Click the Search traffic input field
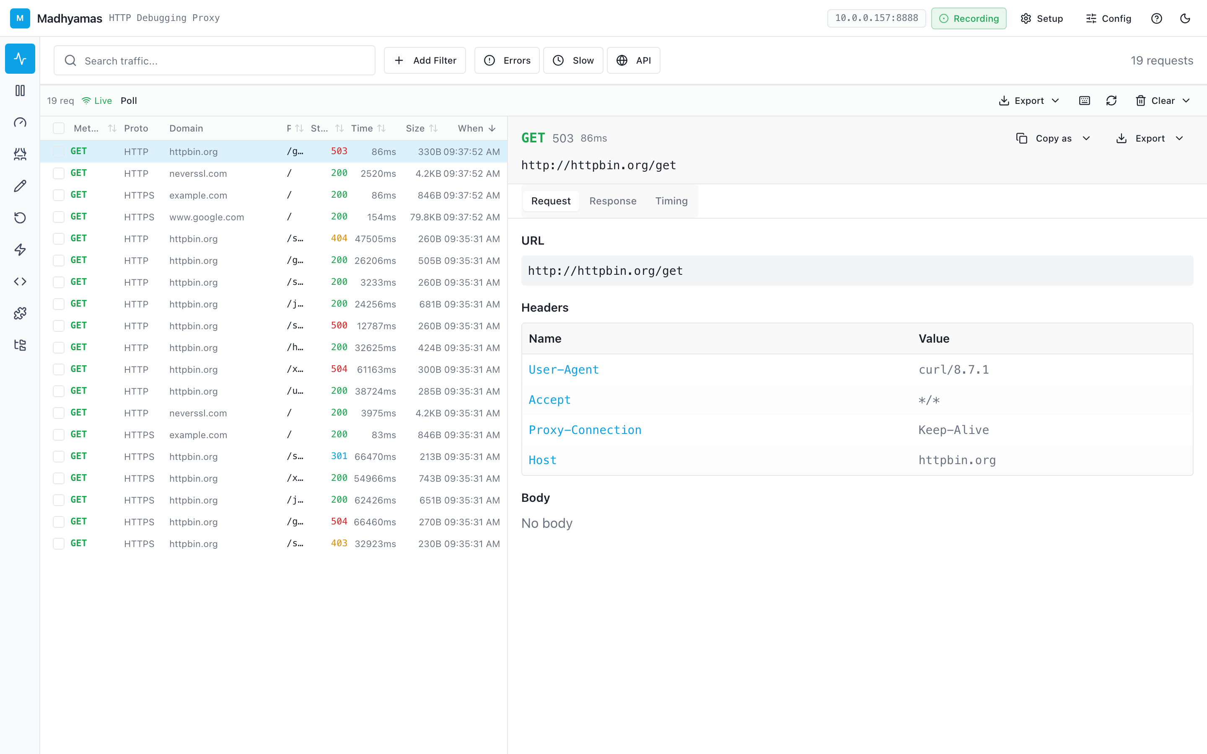This screenshot has width=1207, height=754. pyautogui.click(x=215, y=60)
